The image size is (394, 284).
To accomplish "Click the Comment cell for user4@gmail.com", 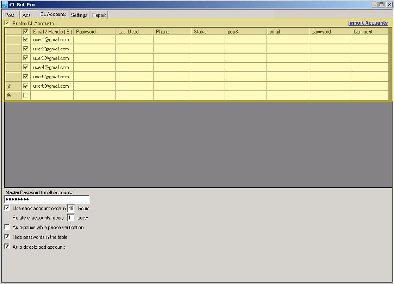I will pyautogui.click(x=370, y=67).
